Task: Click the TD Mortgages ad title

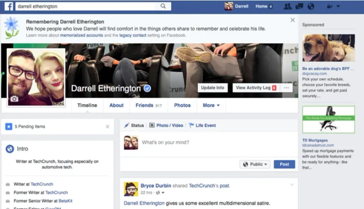Action: tap(315, 140)
